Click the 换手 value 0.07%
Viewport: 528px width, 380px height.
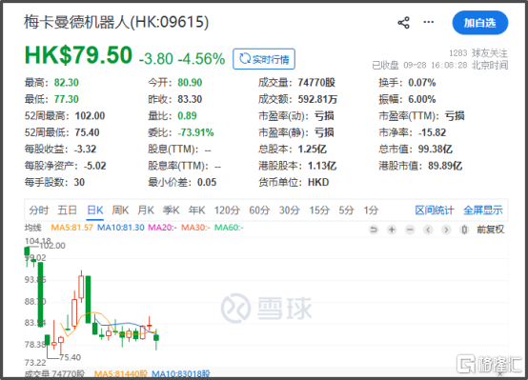[422, 83]
